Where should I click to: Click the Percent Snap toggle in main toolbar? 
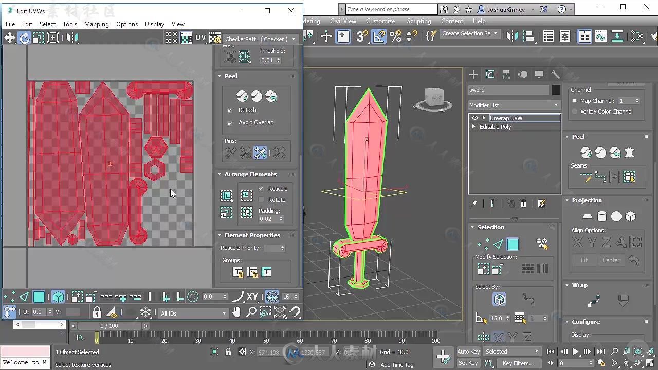tap(395, 36)
